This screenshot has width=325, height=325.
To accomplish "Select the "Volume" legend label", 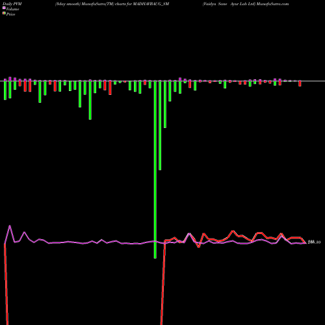I will [x=12, y=9].
